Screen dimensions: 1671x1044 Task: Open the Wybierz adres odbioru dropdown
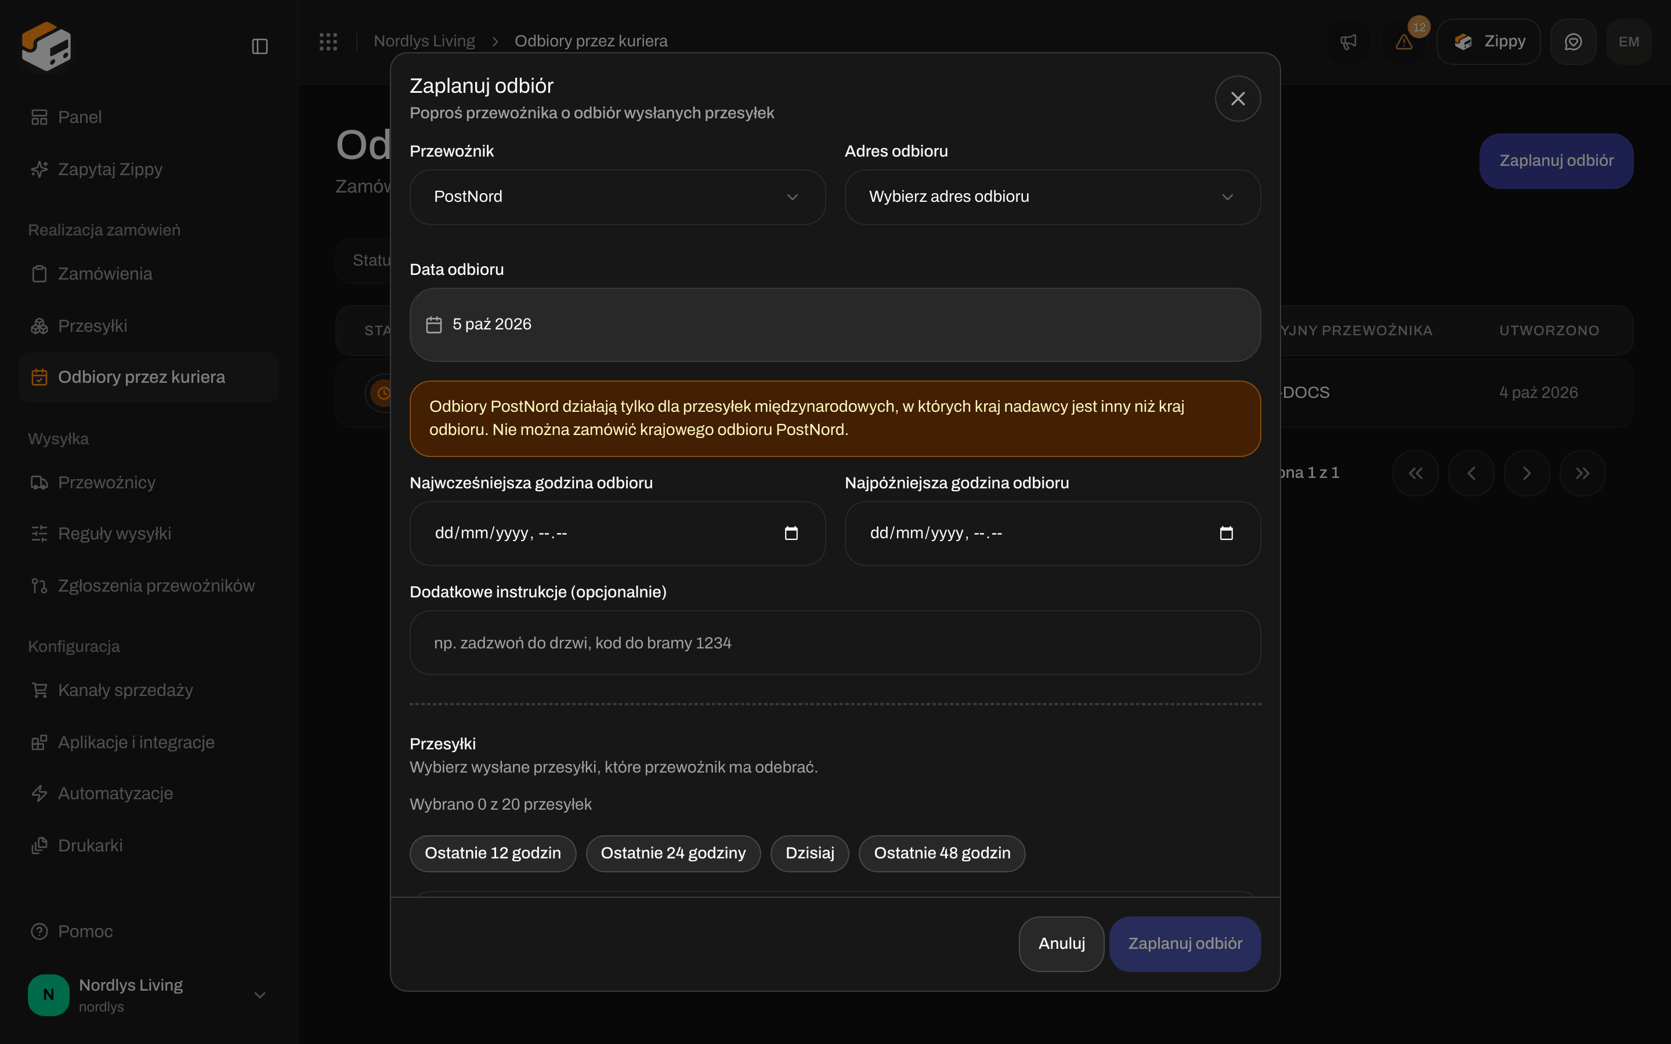1052,197
